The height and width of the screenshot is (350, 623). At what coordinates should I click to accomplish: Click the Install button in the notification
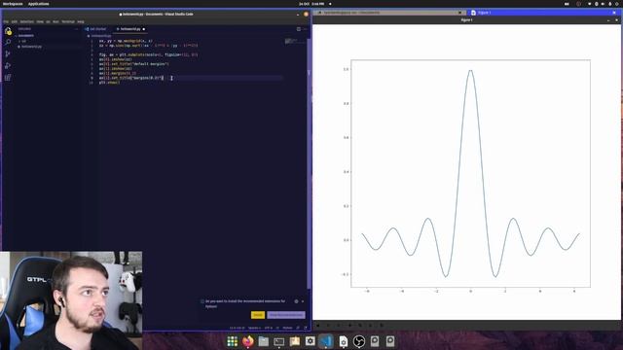(x=258, y=315)
